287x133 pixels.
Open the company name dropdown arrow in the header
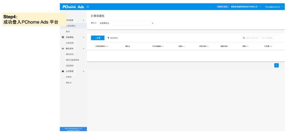(260, 7)
